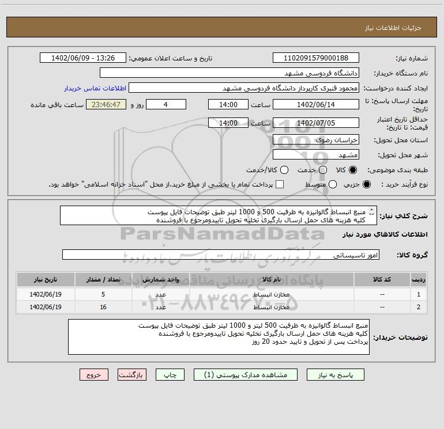
Task: Click مخازن انبساط in row 2
Action: (271, 307)
